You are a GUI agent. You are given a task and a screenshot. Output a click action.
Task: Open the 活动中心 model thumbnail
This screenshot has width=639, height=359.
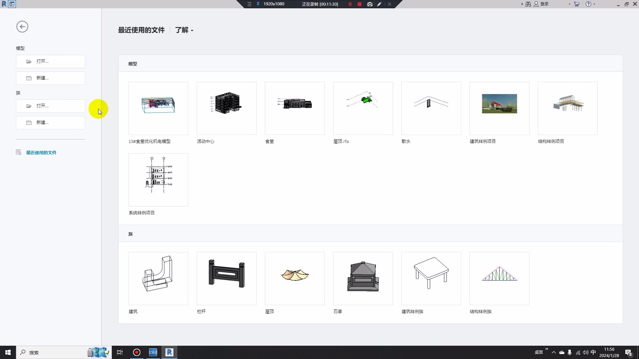(226, 108)
